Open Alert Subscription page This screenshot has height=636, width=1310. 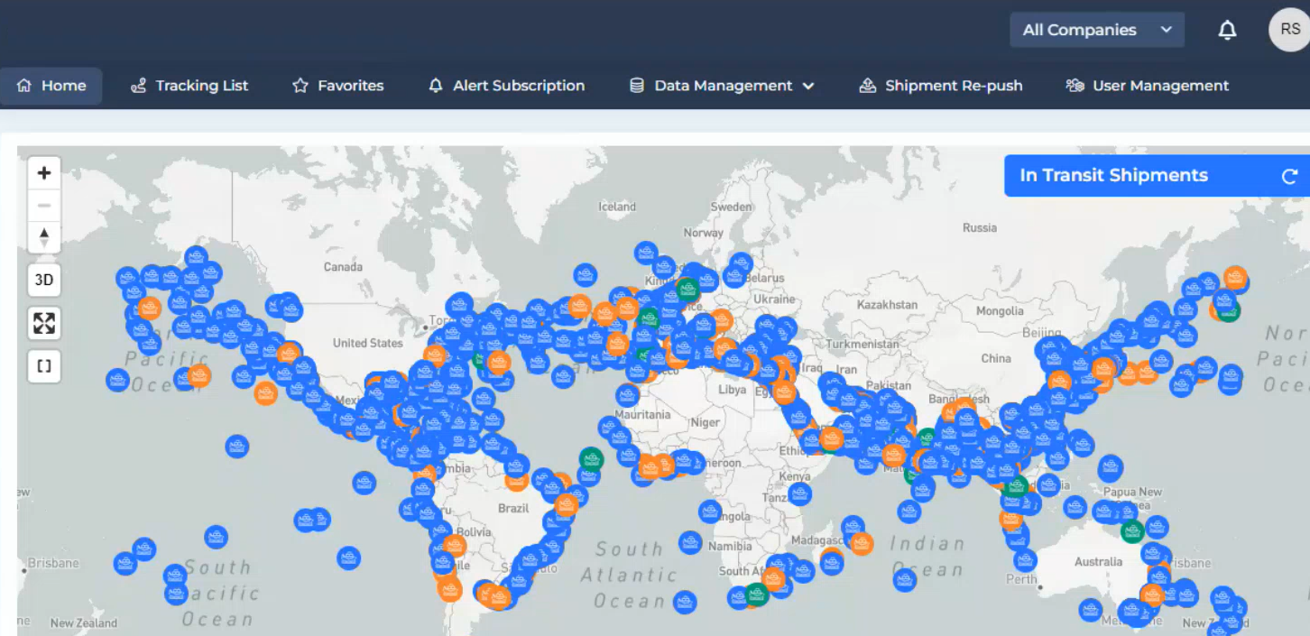(x=506, y=86)
